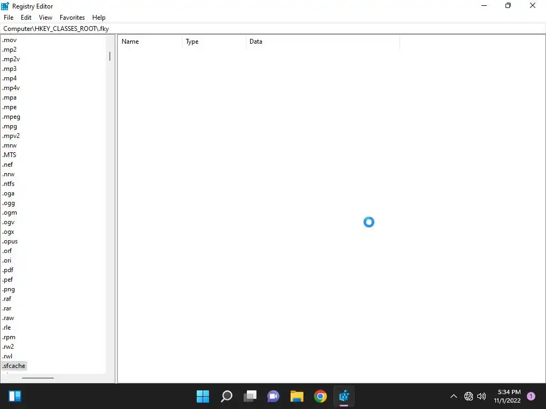Select the .sfcache registry key

[13, 366]
